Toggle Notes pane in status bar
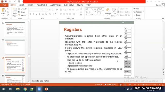165x92 pixels. click(98, 85)
